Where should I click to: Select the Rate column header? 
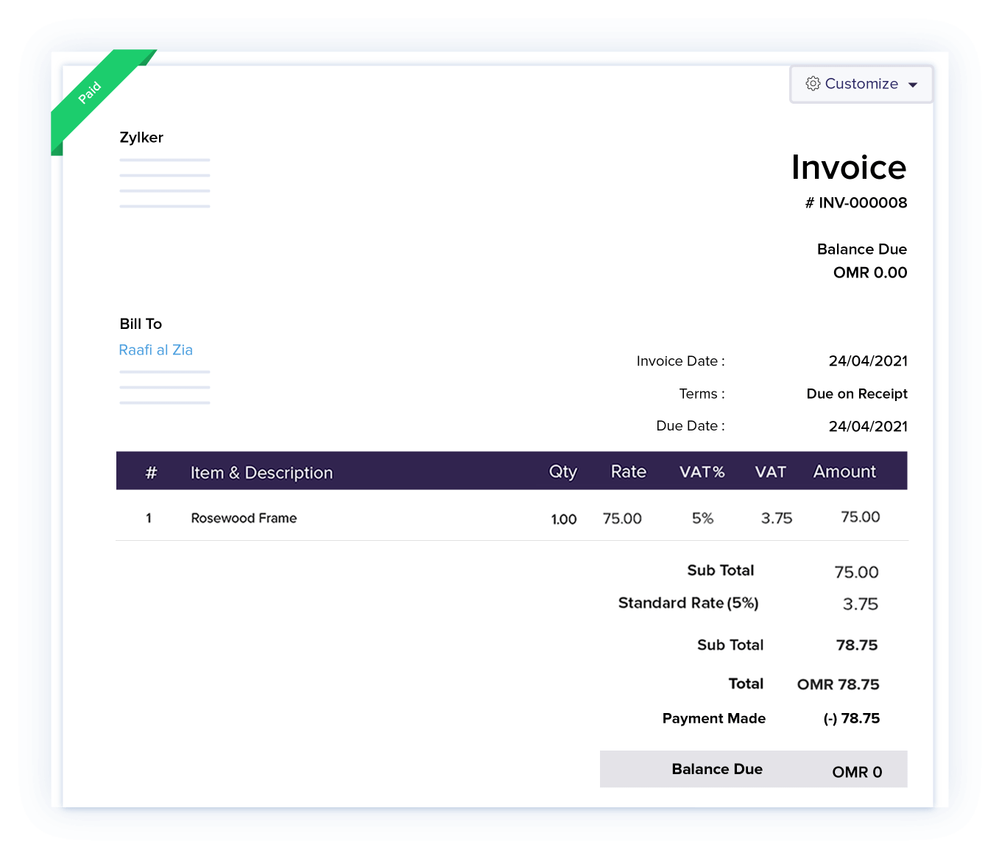coord(628,472)
